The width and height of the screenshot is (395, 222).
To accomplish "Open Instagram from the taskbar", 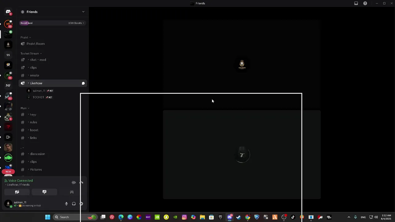I will point(184,217).
